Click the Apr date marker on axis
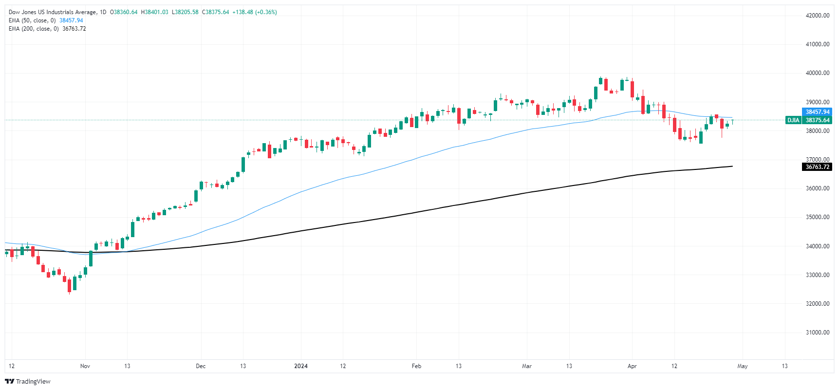The height and width of the screenshot is (390, 839). pos(632,366)
